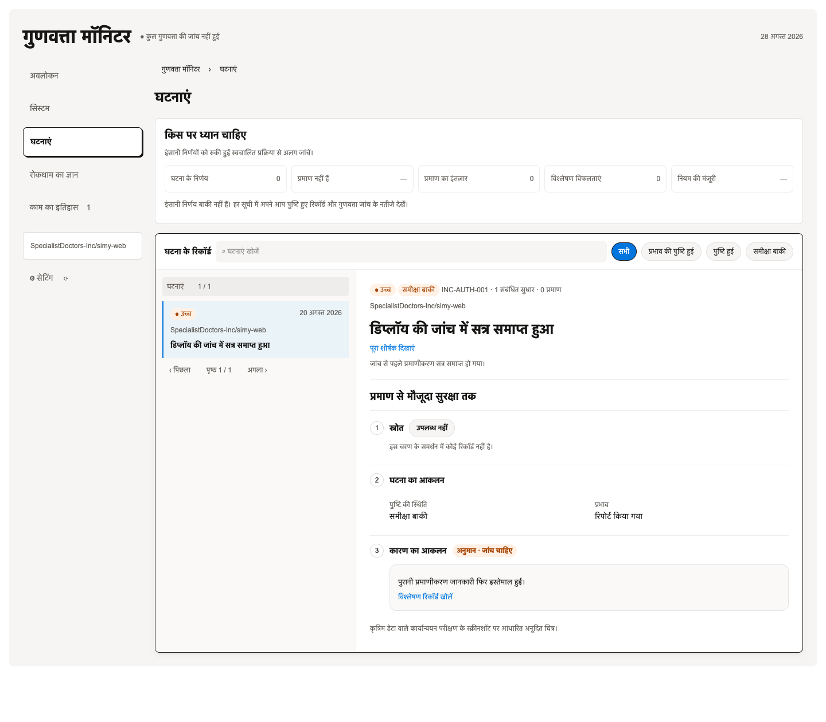Select the सभी filter chip
The image size is (826, 722).
coord(624,252)
